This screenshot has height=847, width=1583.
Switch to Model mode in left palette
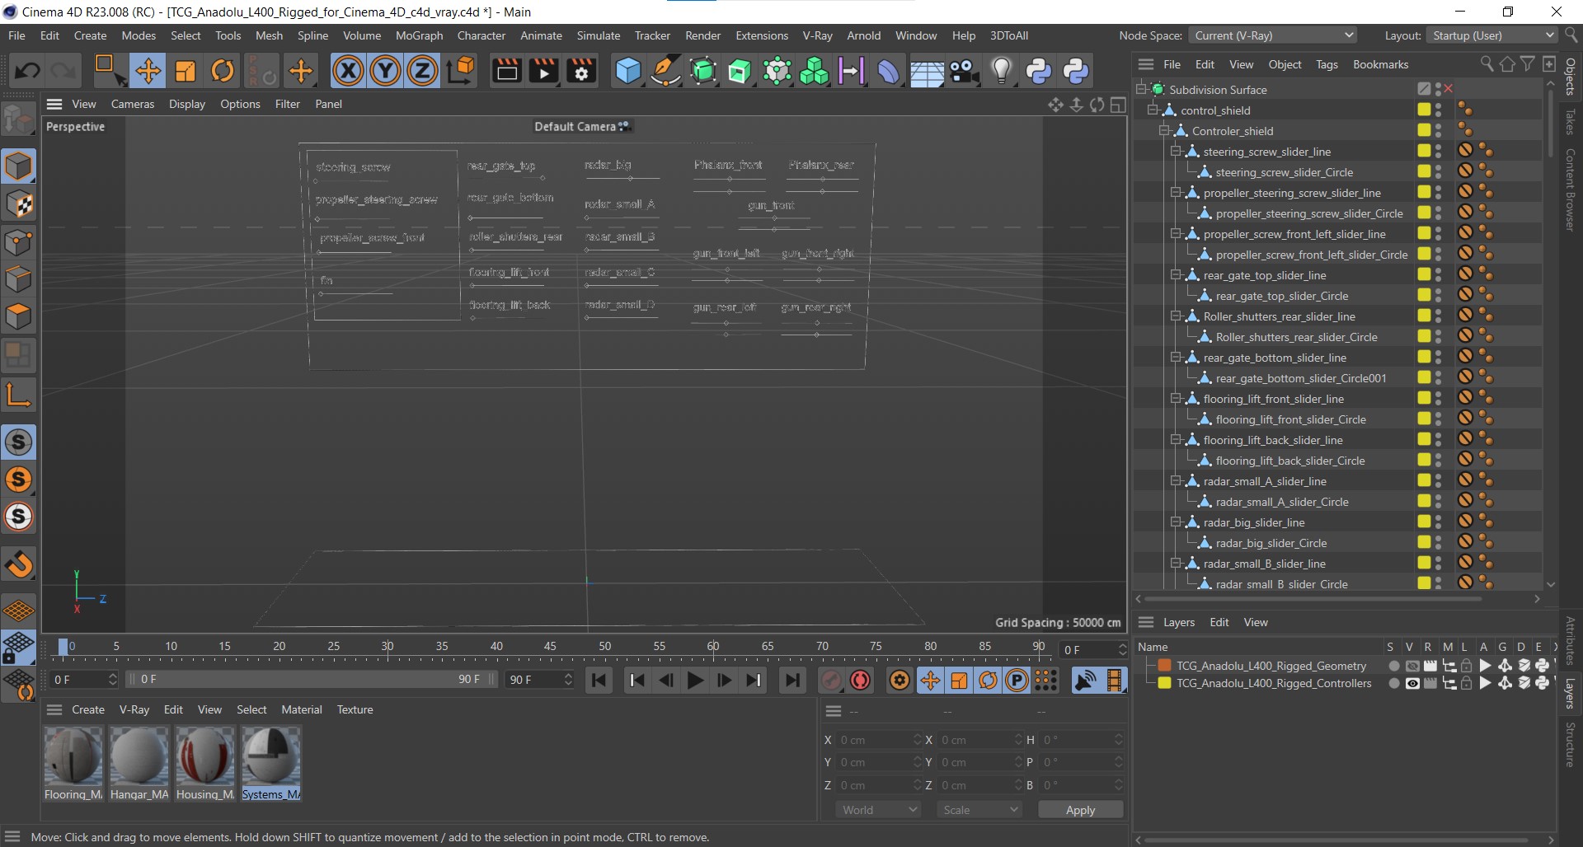[x=18, y=166]
